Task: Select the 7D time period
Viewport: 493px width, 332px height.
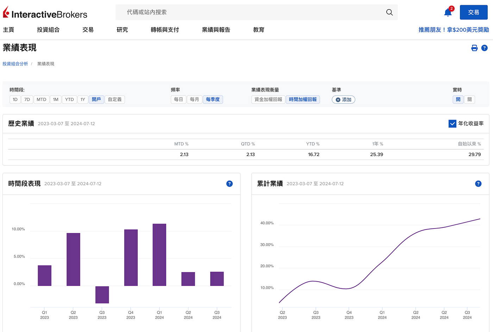Action: coord(27,100)
